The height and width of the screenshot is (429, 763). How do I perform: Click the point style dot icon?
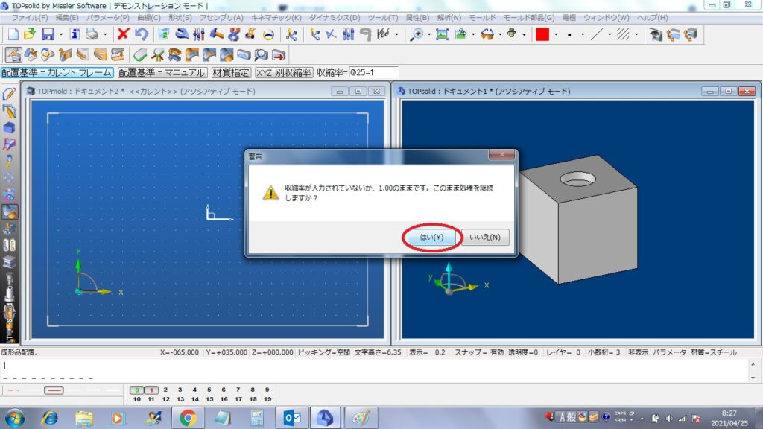click(569, 34)
